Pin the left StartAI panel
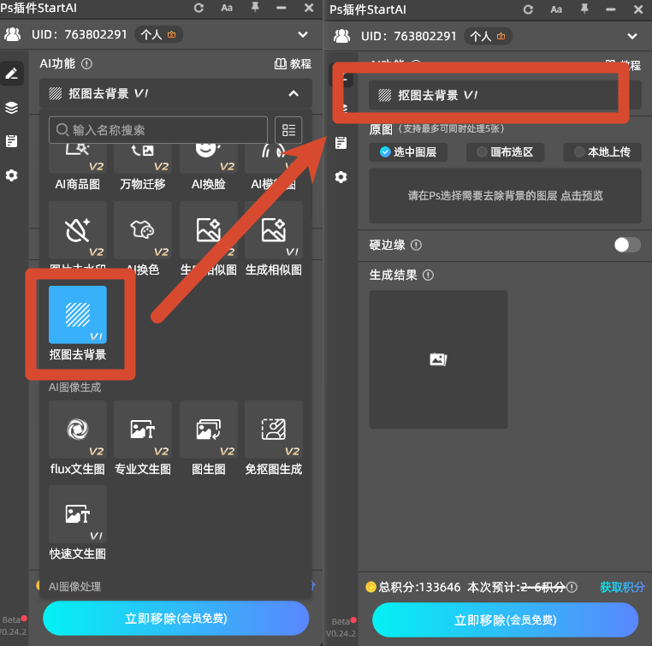This screenshot has width=652, height=646. point(255,8)
